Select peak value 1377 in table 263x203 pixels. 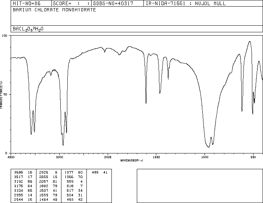coord(69,173)
